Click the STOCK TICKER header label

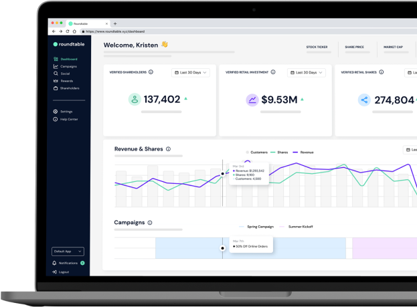click(x=317, y=47)
